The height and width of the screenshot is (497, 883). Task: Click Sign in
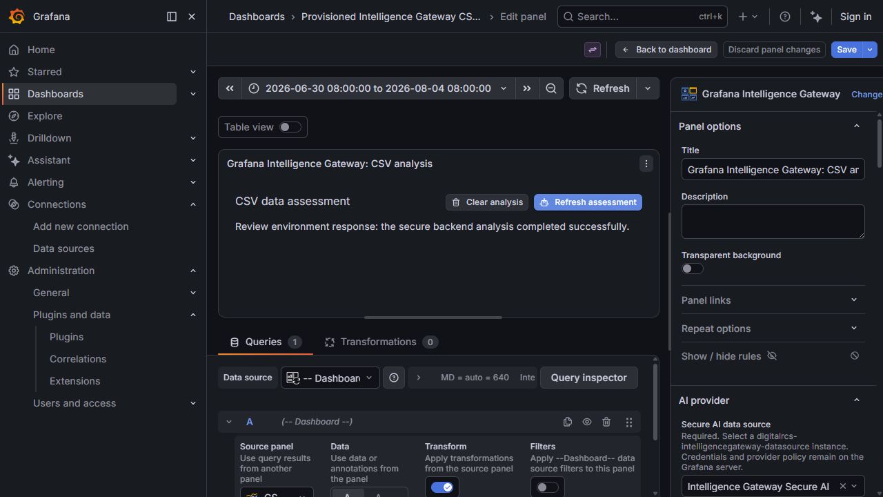point(855,17)
